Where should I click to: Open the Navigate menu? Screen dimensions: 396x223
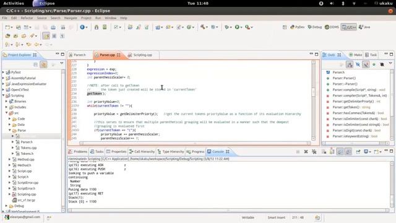[x=71, y=18]
